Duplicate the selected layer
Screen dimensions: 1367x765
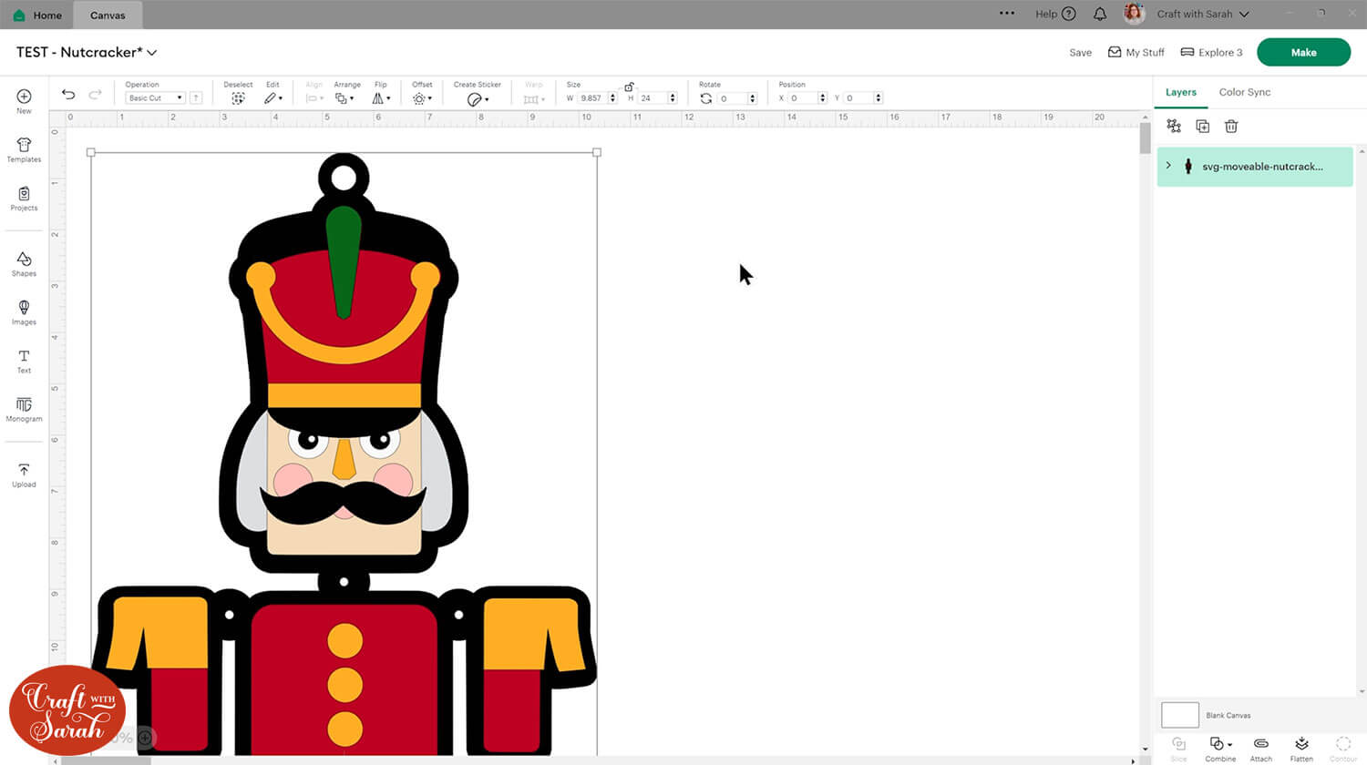click(1202, 127)
